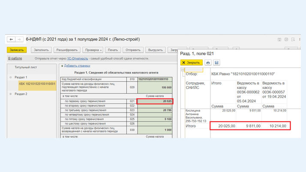Open the 1С-Отчетность link
This screenshot has height=172, width=306.
(x=77, y=59)
